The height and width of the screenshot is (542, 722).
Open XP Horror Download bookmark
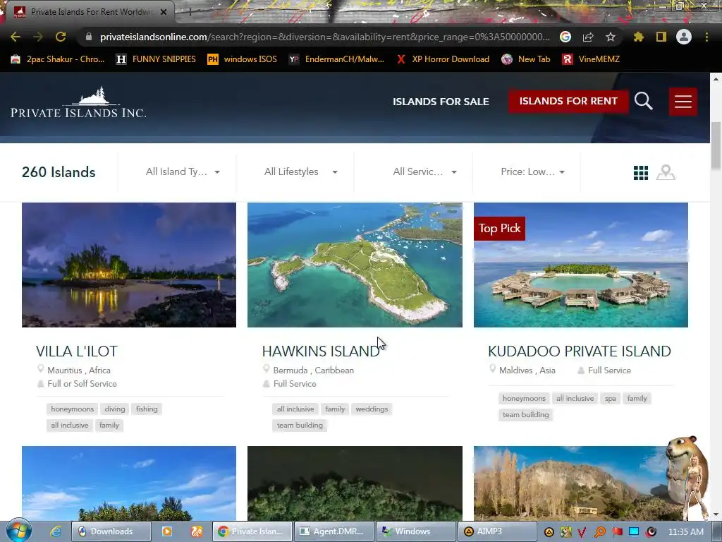(443, 59)
